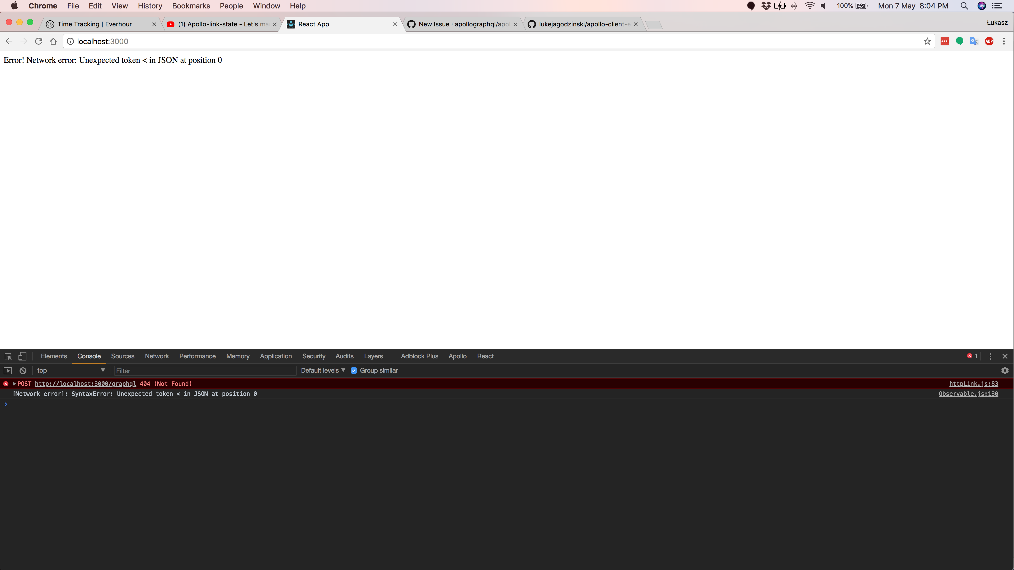The height and width of the screenshot is (570, 1014).
Task: Click the site information icon in address bar
Action: tap(70, 41)
